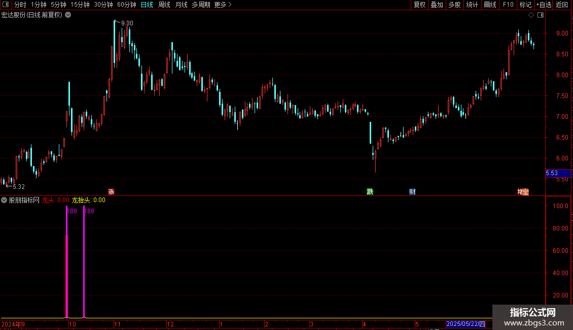573x330 pixels.
Task: Activate the 画线 drawing tool
Action: tap(490, 5)
